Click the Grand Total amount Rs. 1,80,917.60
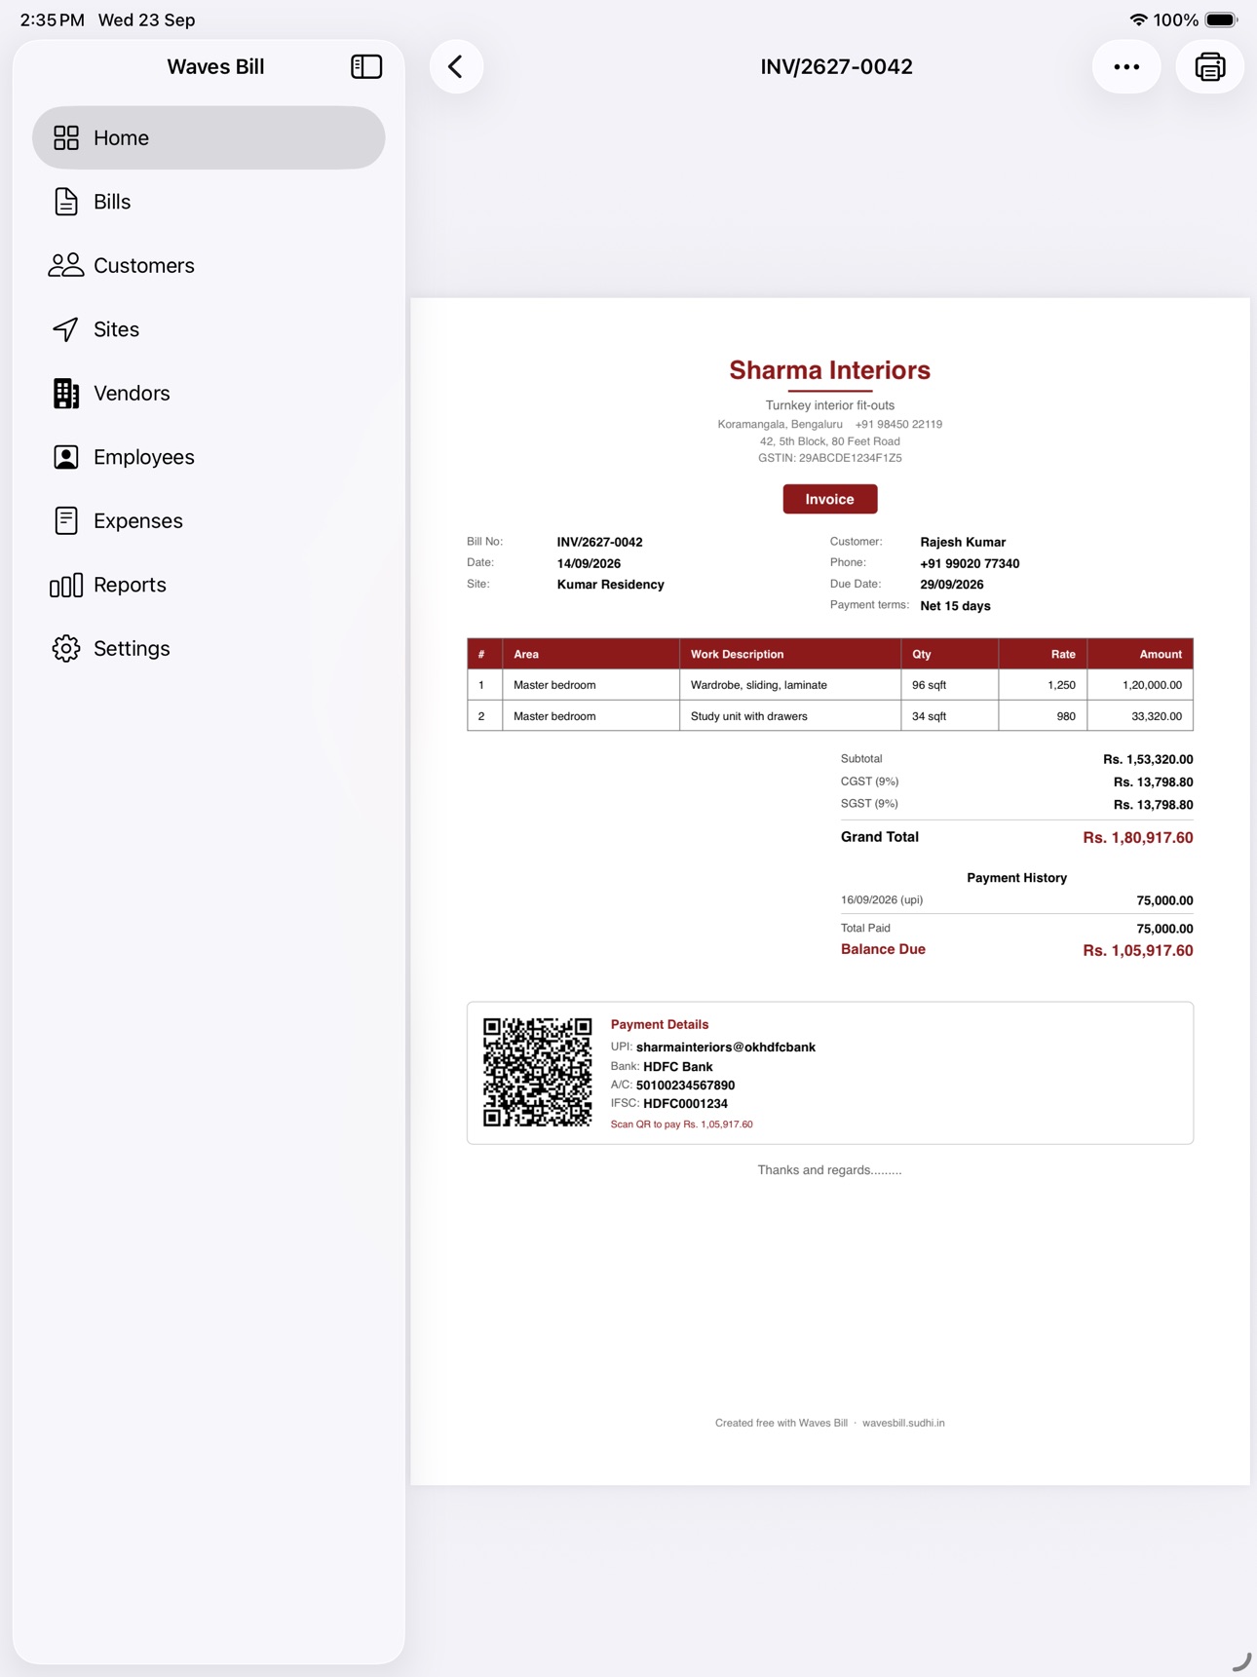This screenshot has height=1677, width=1257. (x=1137, y=837)
